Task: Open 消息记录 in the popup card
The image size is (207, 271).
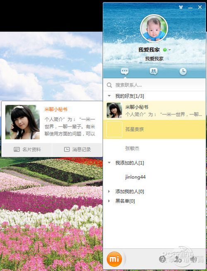Action: pos(77,150)
